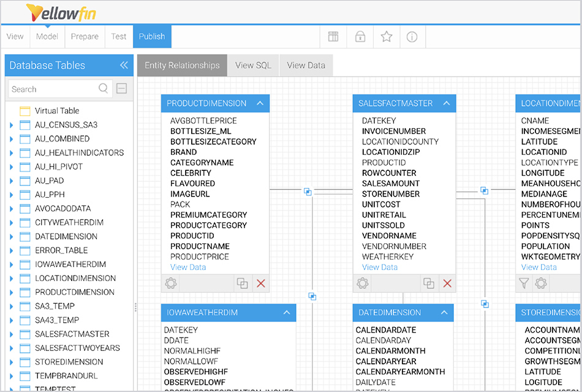Click the padlock icon in top toolbar
The height and width of the screenshot is (392, 582).
pos(360,37)
